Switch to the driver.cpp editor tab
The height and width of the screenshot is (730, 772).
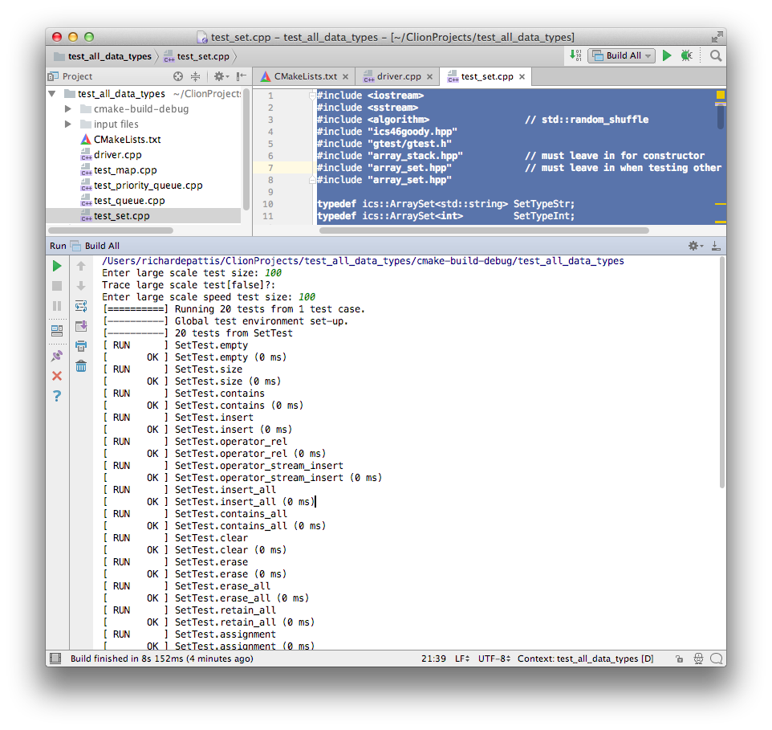pyautogui.click(x=398, y=76)
